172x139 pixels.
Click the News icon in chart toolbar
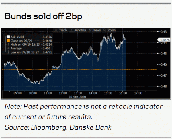click(91, 30)
